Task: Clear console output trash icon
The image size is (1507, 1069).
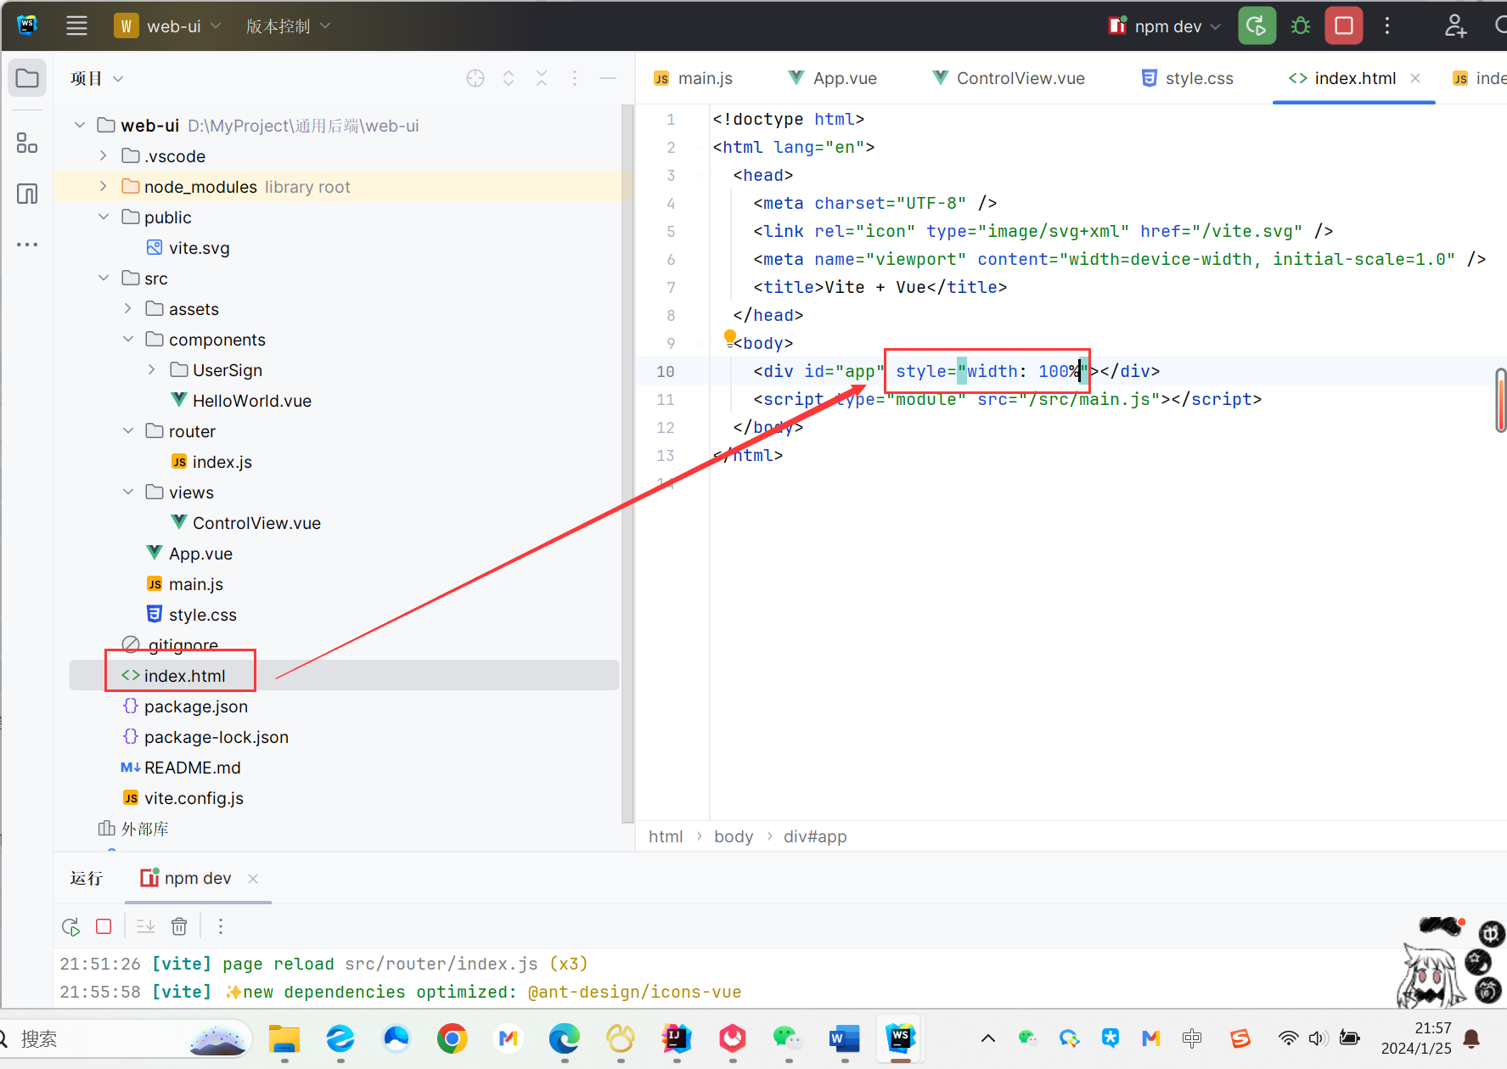Action: coord(179,926)
